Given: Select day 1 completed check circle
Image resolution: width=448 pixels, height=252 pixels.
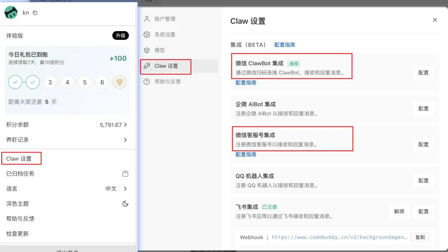Looking at the screenshot, I should click(15, 82).
